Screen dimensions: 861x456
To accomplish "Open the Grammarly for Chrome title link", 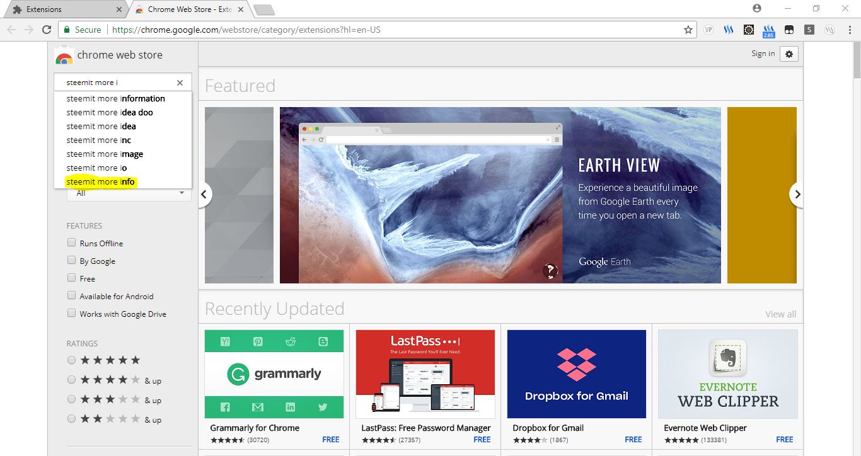I will 255,428.
